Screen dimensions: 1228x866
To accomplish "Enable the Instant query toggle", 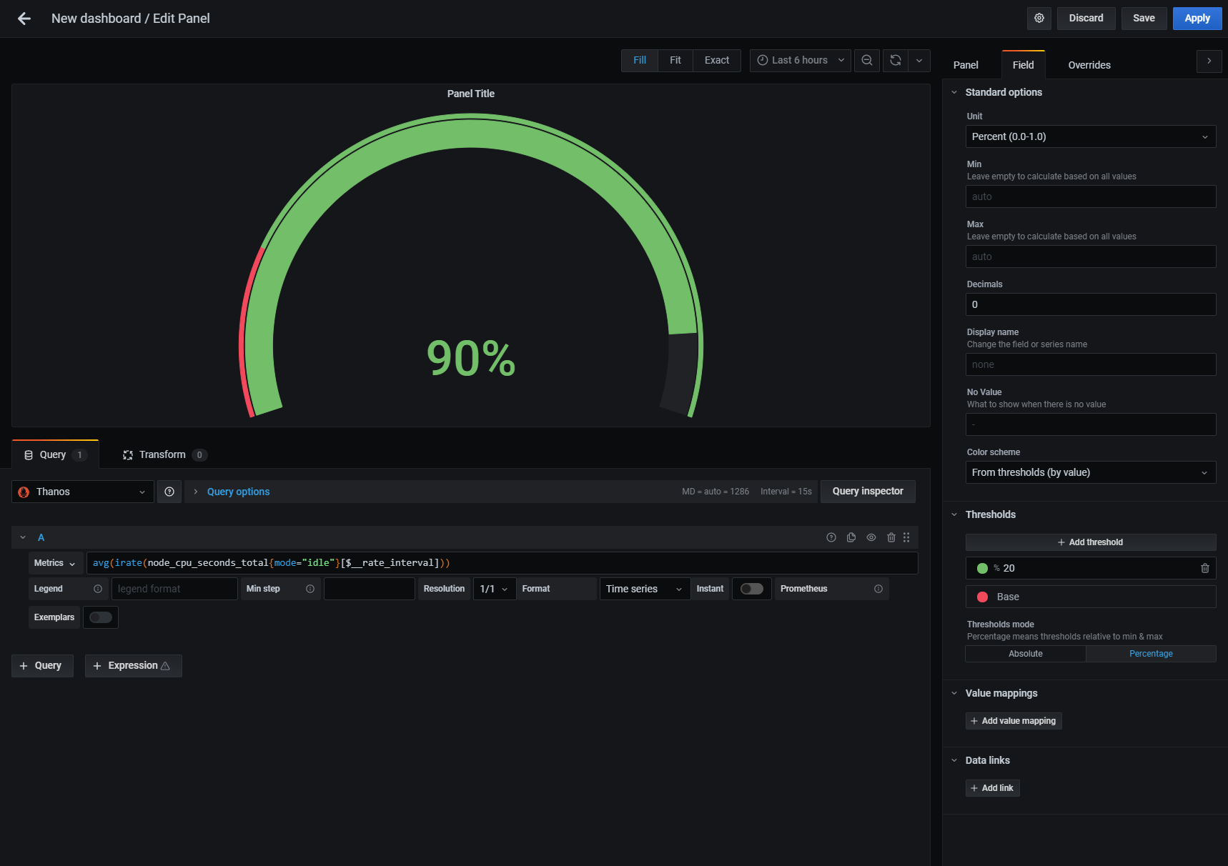I will coord(751,589).
